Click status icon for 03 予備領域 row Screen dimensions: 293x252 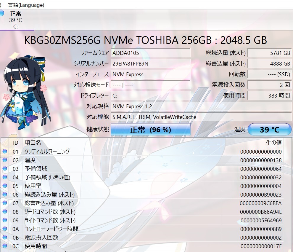coord(5,168)
